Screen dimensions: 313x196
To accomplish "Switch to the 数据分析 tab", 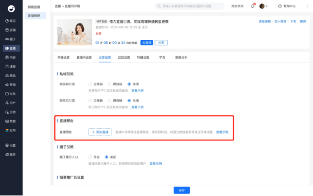I will click(x=181, y=57).
